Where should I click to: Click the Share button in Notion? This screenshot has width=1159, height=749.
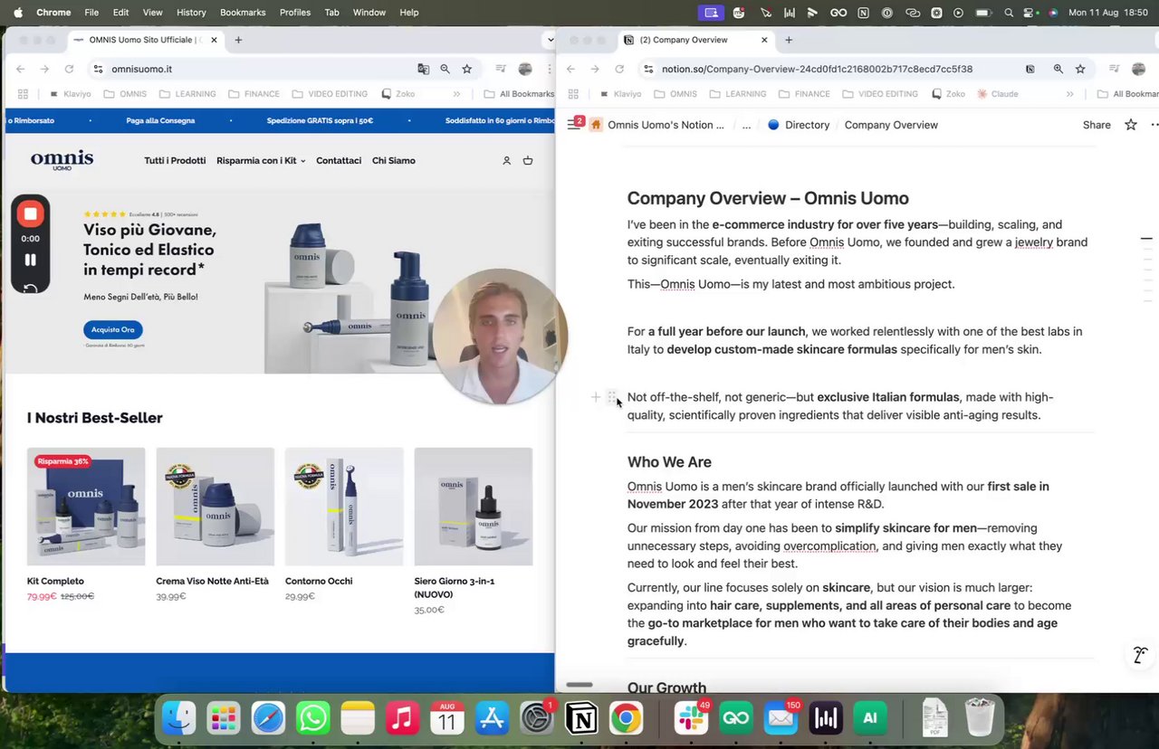[x=1097, y=125]
